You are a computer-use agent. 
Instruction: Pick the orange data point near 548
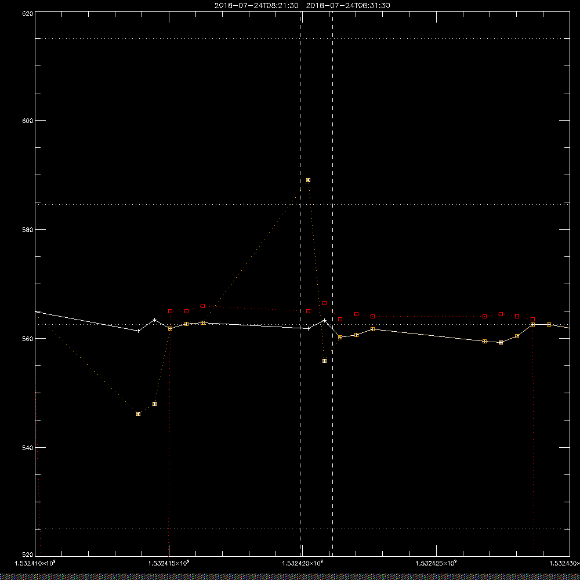155,404
